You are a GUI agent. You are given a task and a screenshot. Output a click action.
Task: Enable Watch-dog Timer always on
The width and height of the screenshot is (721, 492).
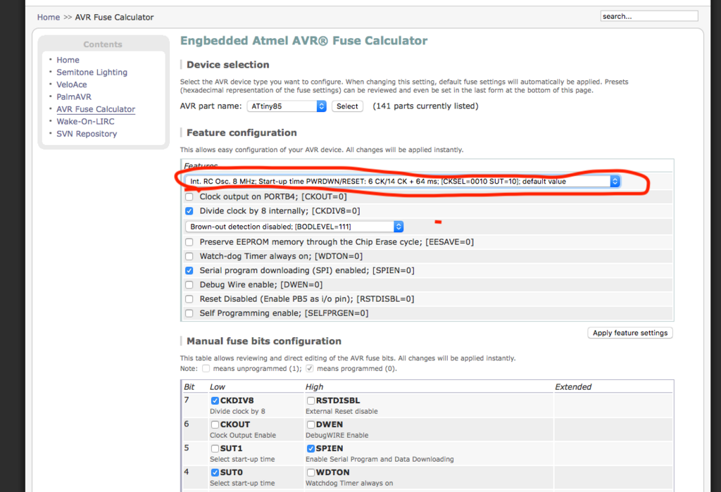189,256
